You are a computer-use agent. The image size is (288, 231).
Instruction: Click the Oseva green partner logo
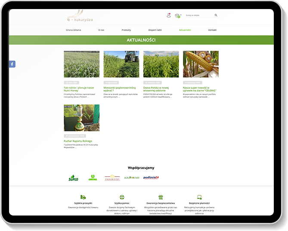(x=93, y=178)
